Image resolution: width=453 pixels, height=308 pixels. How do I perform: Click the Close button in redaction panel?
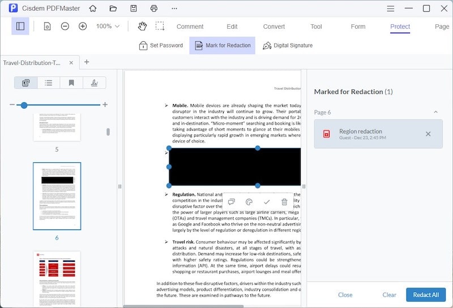[345, 295]
